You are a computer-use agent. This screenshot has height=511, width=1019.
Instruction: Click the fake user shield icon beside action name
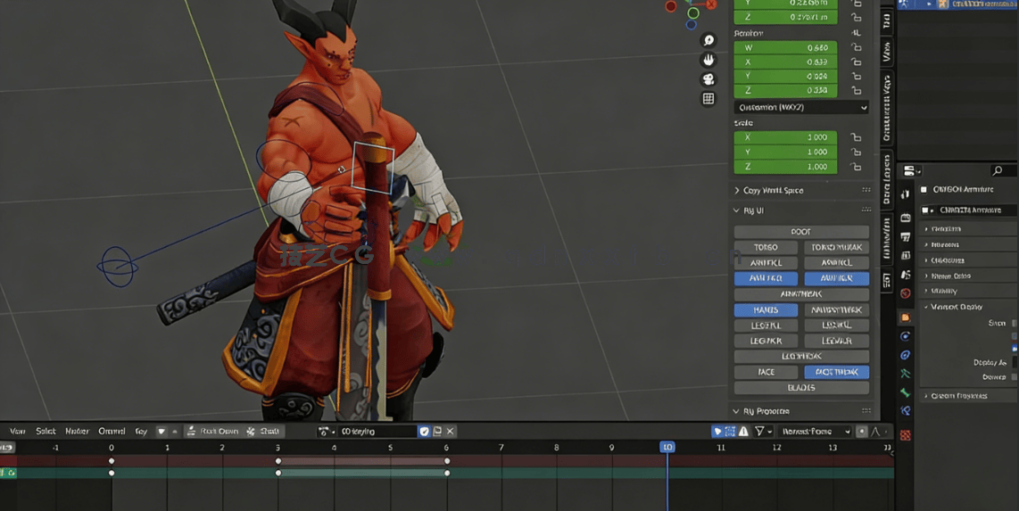tap(424, 431)
